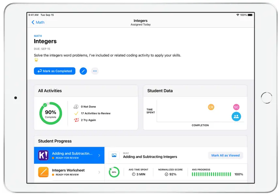This screenshot has width=279, height=195.
Task: Select the 0 Not Done filter
Action: pyautogui.click(x=85, y=107)
